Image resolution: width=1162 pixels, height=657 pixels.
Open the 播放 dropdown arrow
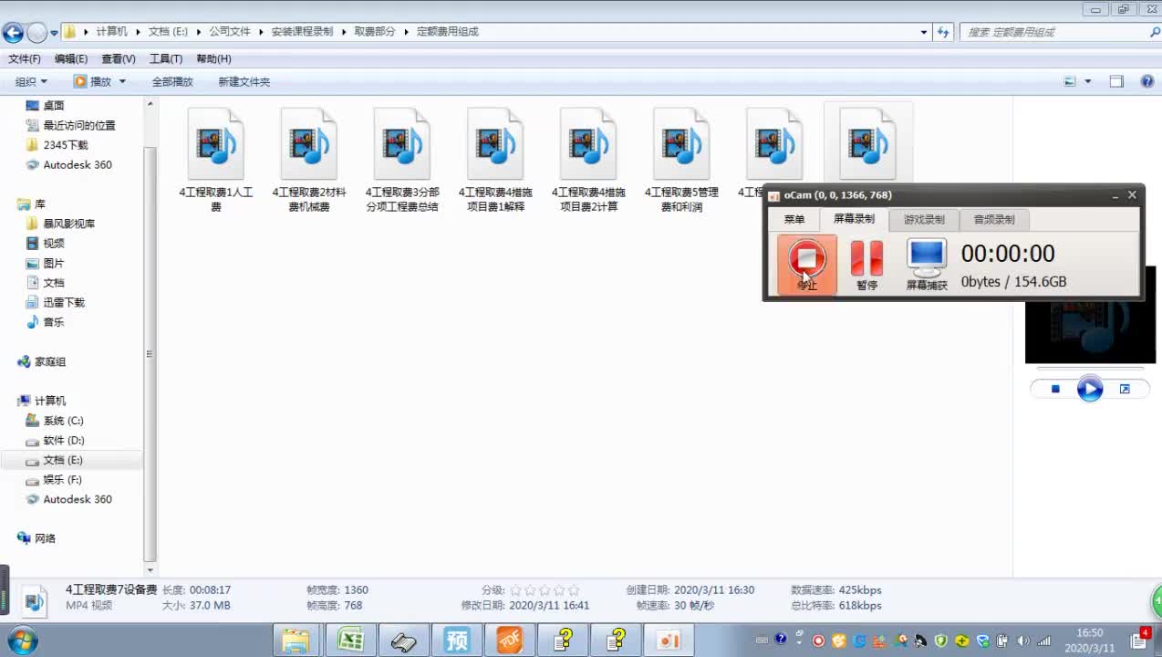point(122,81)
